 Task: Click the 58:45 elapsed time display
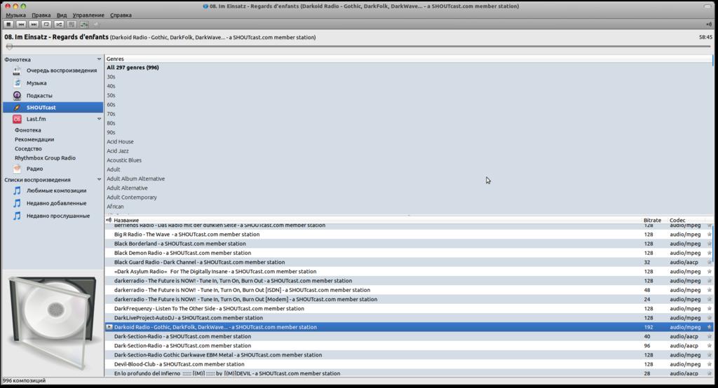[705, 37]
